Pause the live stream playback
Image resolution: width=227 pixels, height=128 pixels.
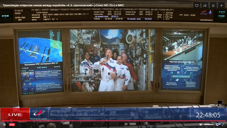[4, 125]
